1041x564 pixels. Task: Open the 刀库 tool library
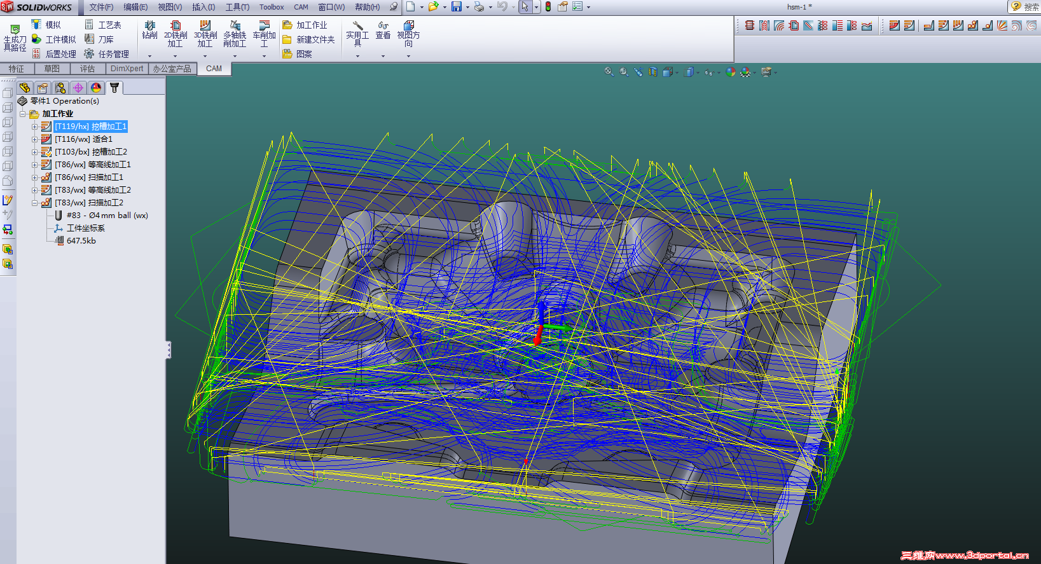coord(99,39)
